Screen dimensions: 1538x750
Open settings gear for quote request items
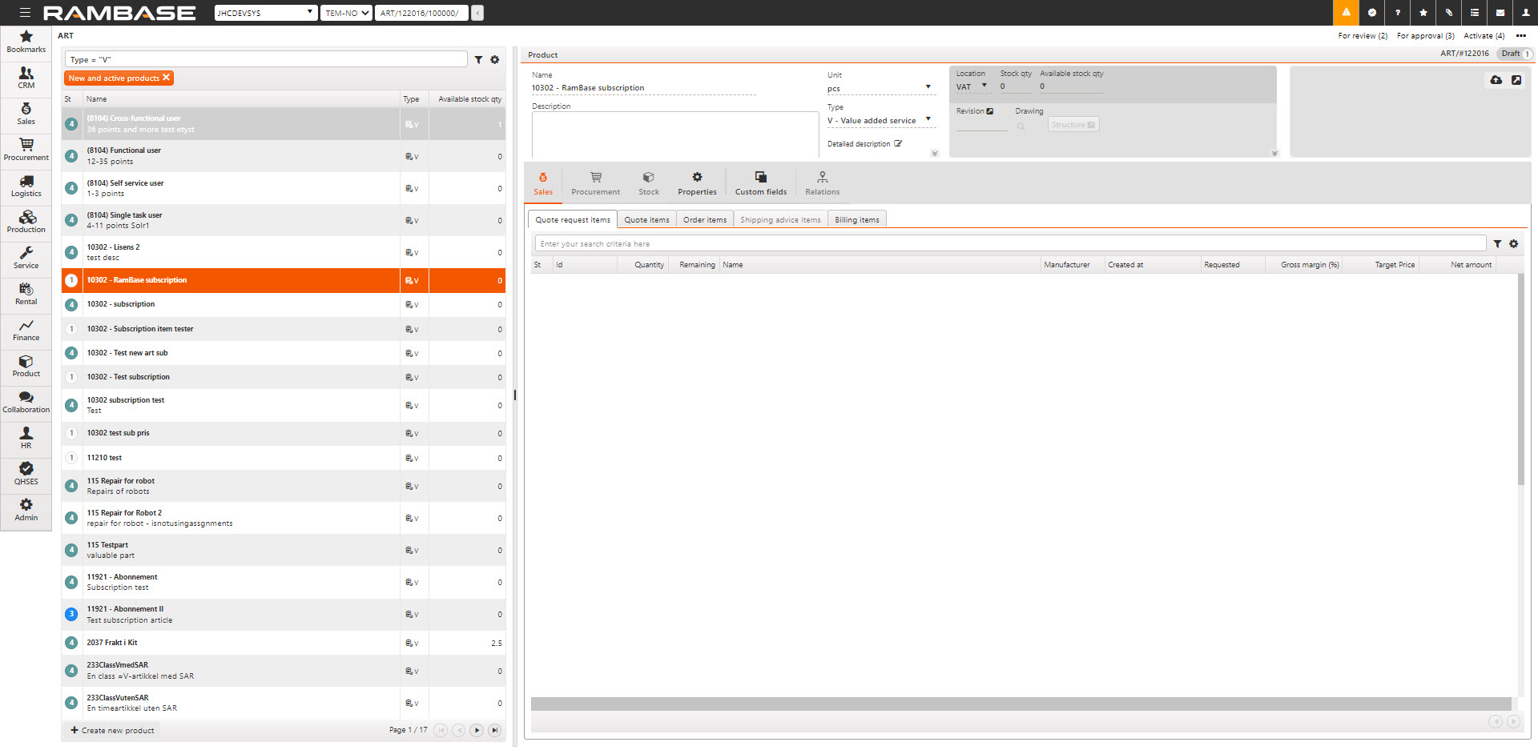tap(1513, 244)
